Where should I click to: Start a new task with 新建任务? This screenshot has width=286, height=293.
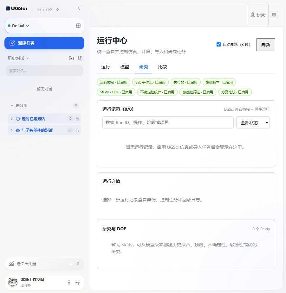click(44, 43)
